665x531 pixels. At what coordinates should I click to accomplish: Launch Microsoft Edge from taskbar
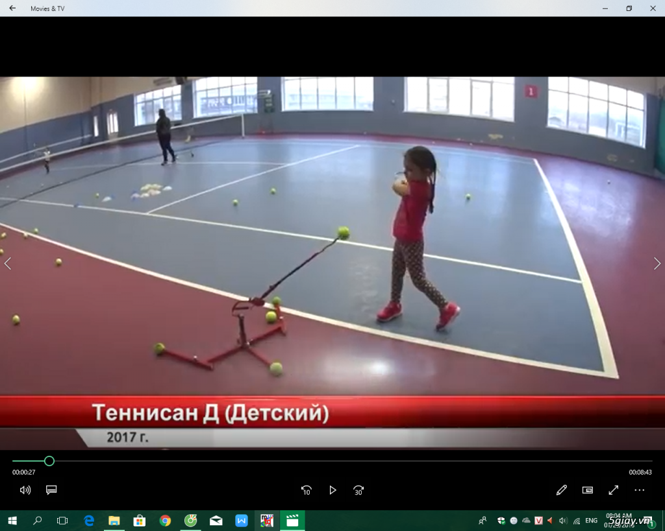88,521
